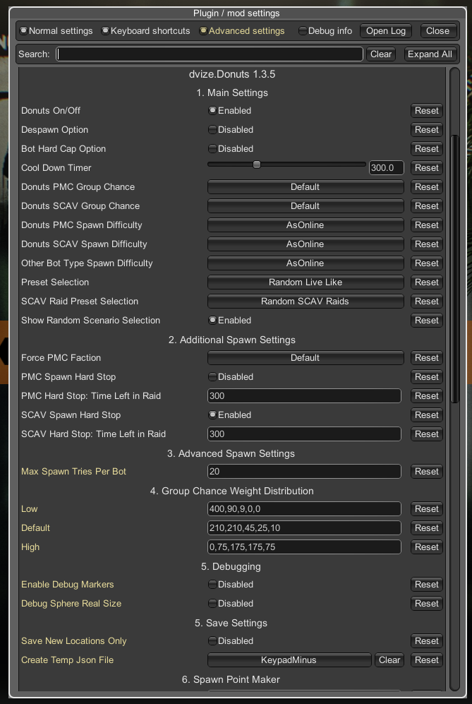Open the SCAV Raid Preset Selection dropdown

pos(305,302)
